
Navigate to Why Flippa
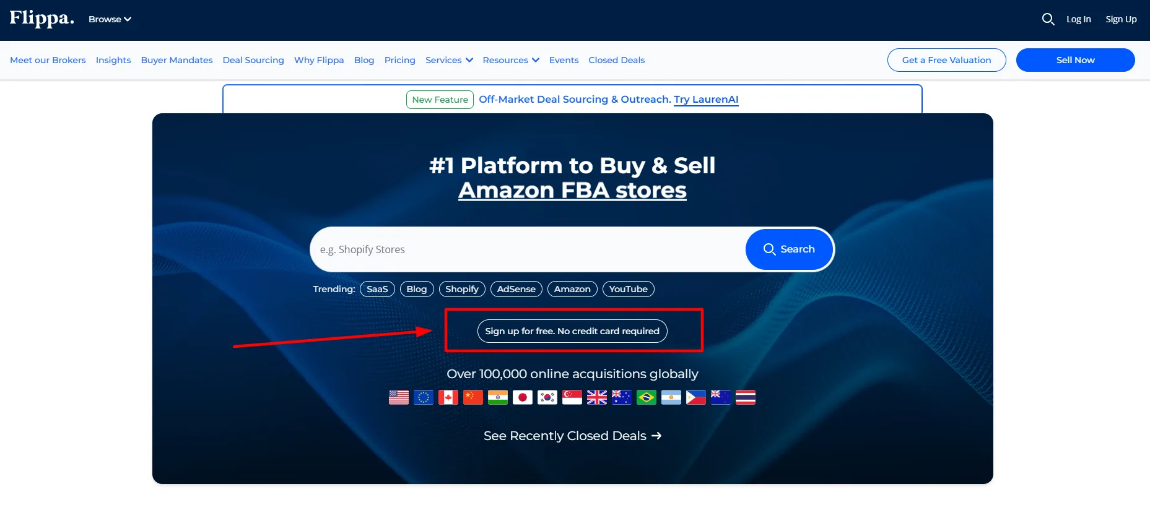click(x=319, y=60)
